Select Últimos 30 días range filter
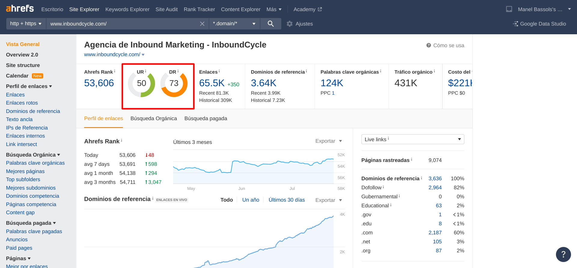Screen dimensions: 577x268 287,200
